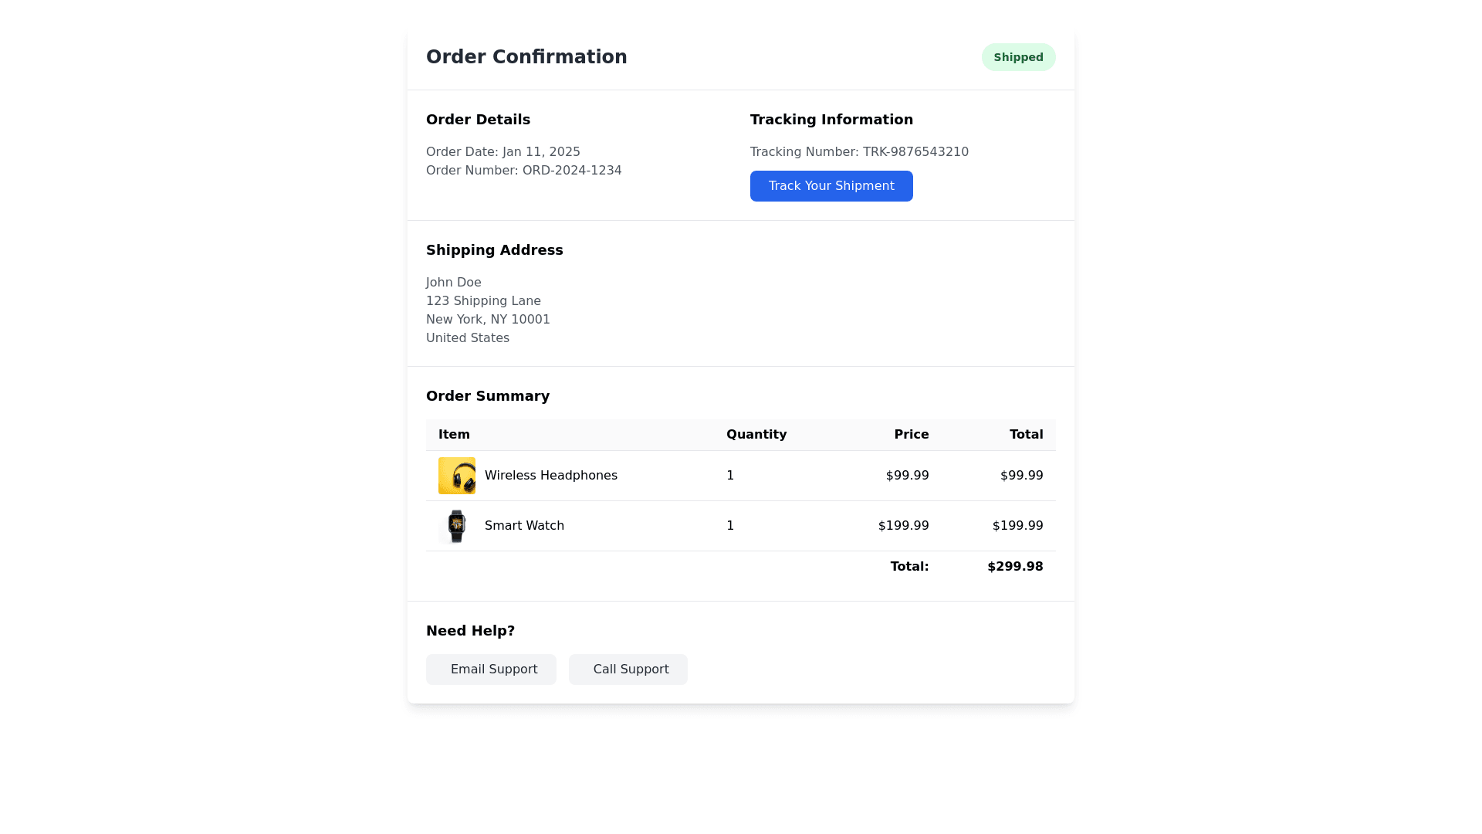Click the Track Your Shipment button
Screen dimensions: 1482x834
(x=831, y=186)
